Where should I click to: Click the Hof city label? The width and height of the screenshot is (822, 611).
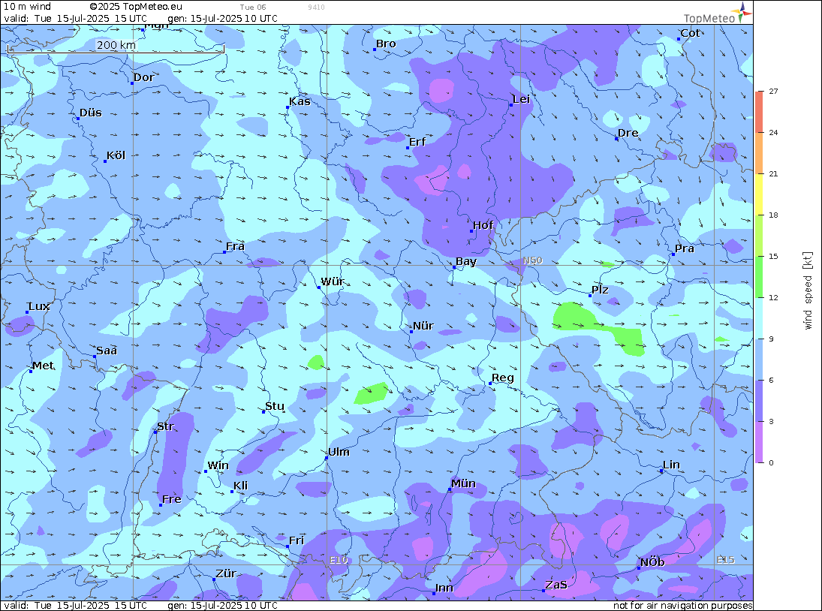[x=483, y=225]
